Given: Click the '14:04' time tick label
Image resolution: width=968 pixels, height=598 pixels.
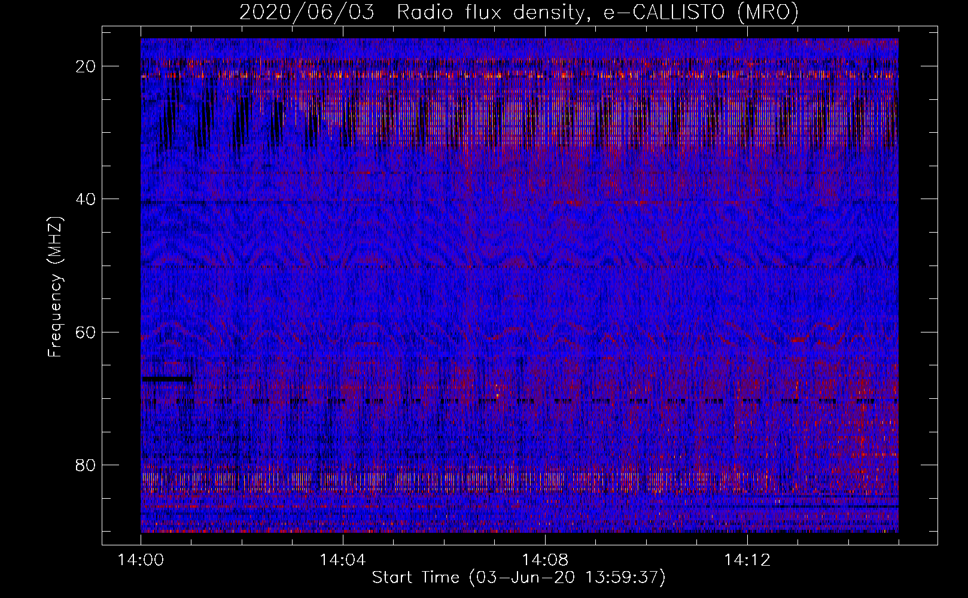Looking at the screenshot, I should (343, 560).
